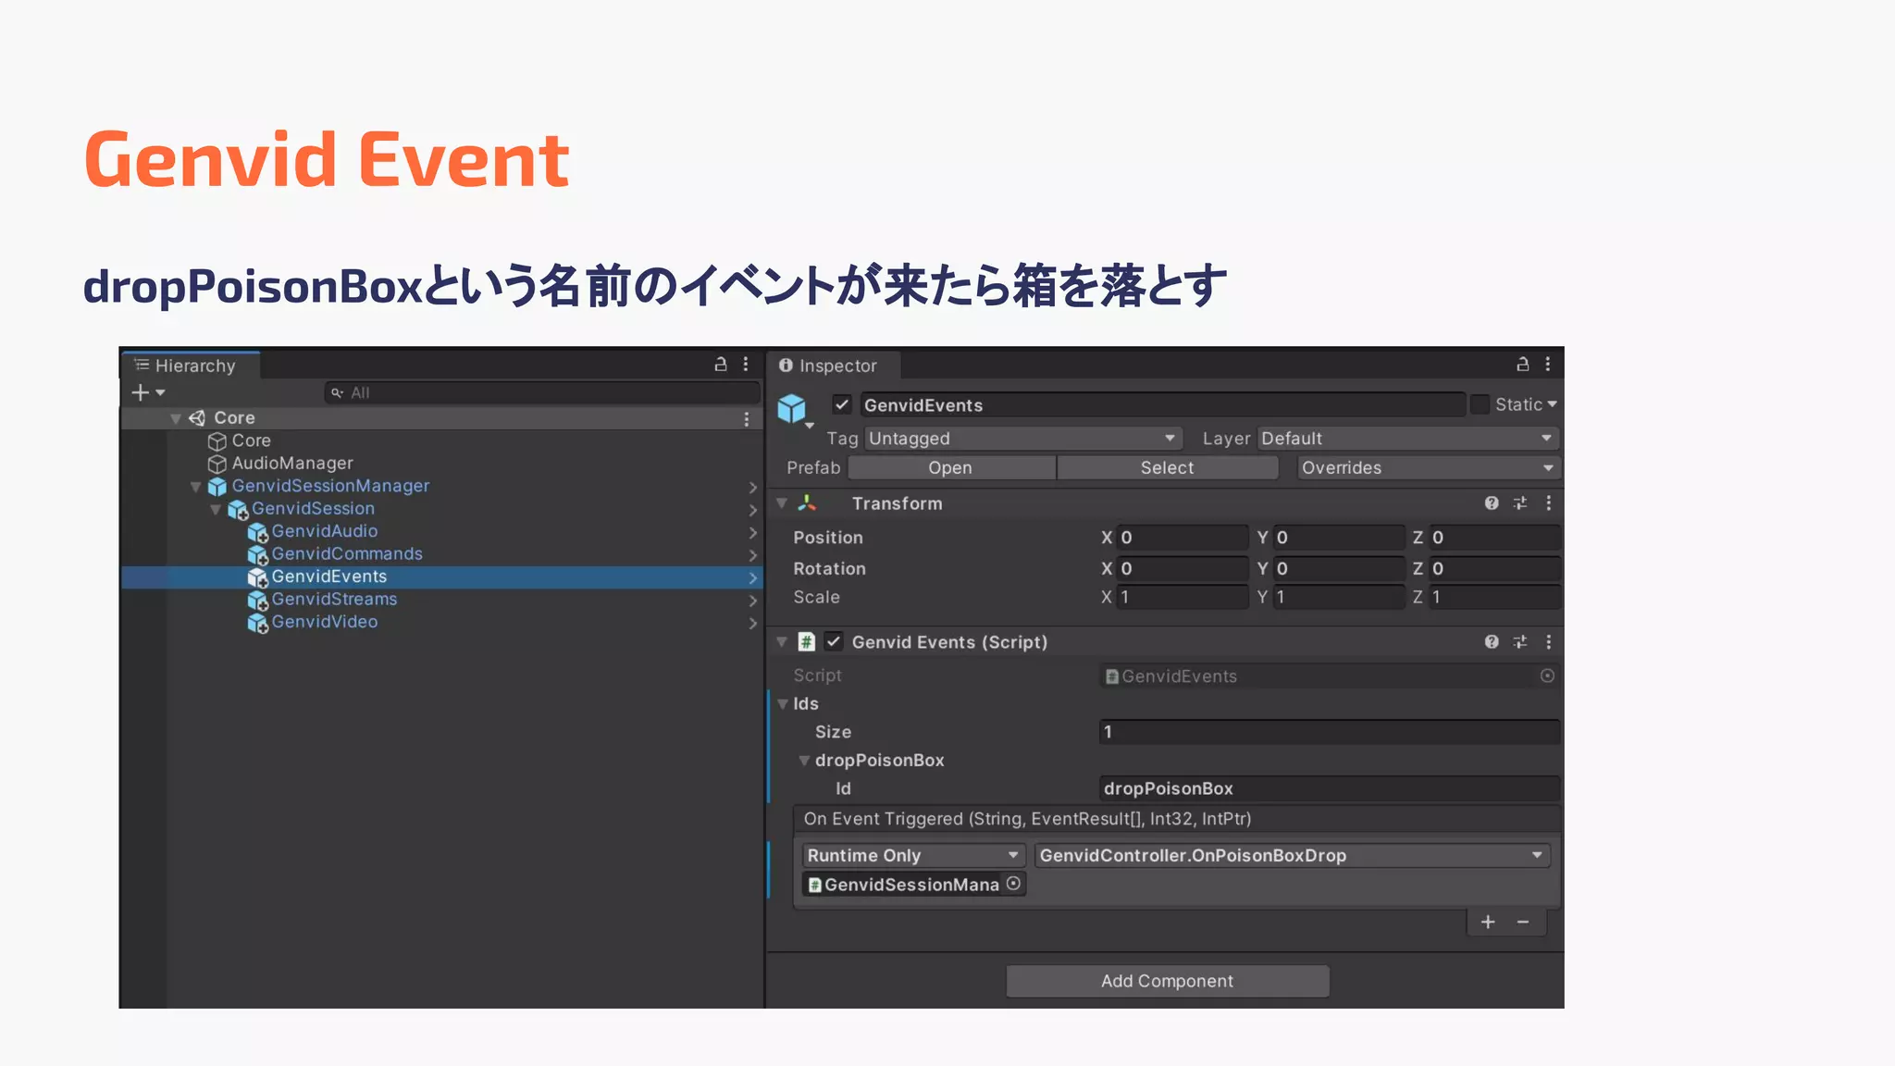1895x1066 pixels.
Task: Click the Scale Z value field
Action: point(1494,598)
